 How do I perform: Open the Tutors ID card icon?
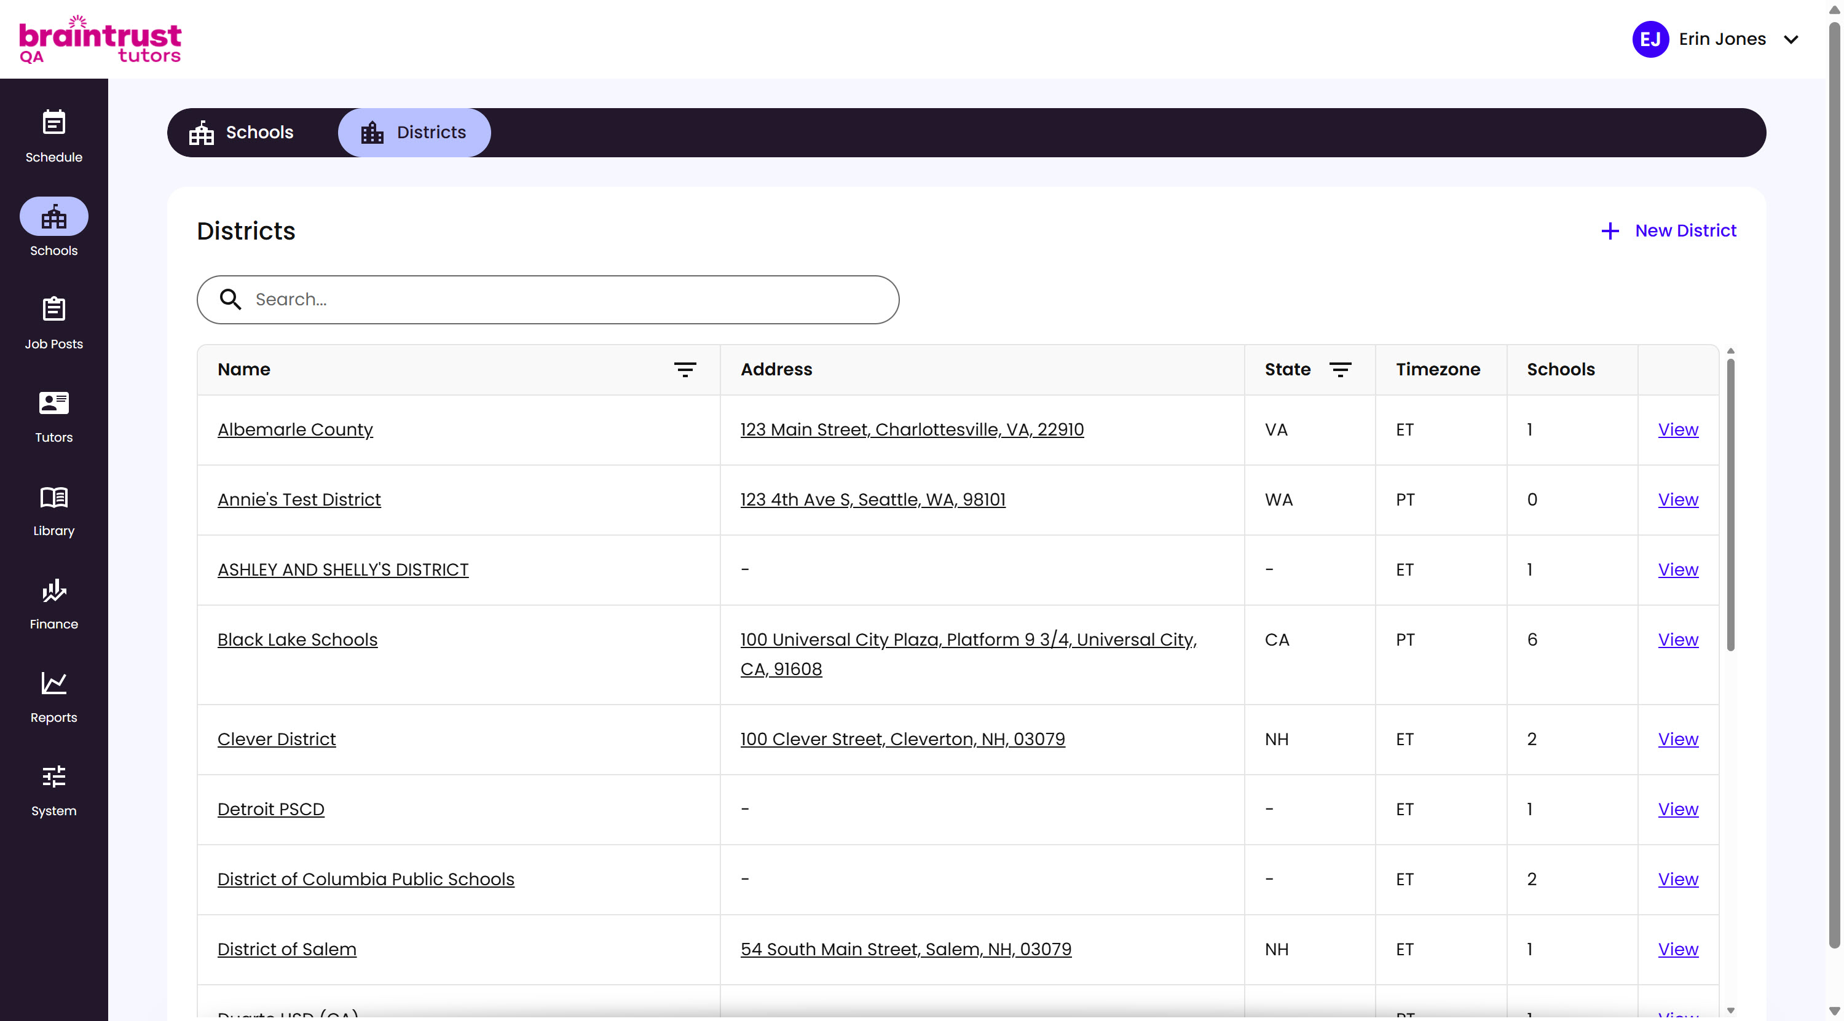pos(53,403)
